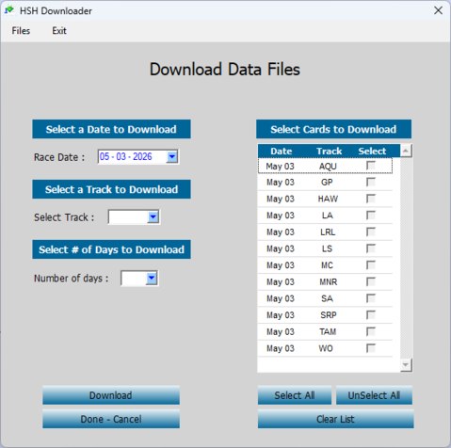Open the Race Date dropdown arrow

coord(172,156)
